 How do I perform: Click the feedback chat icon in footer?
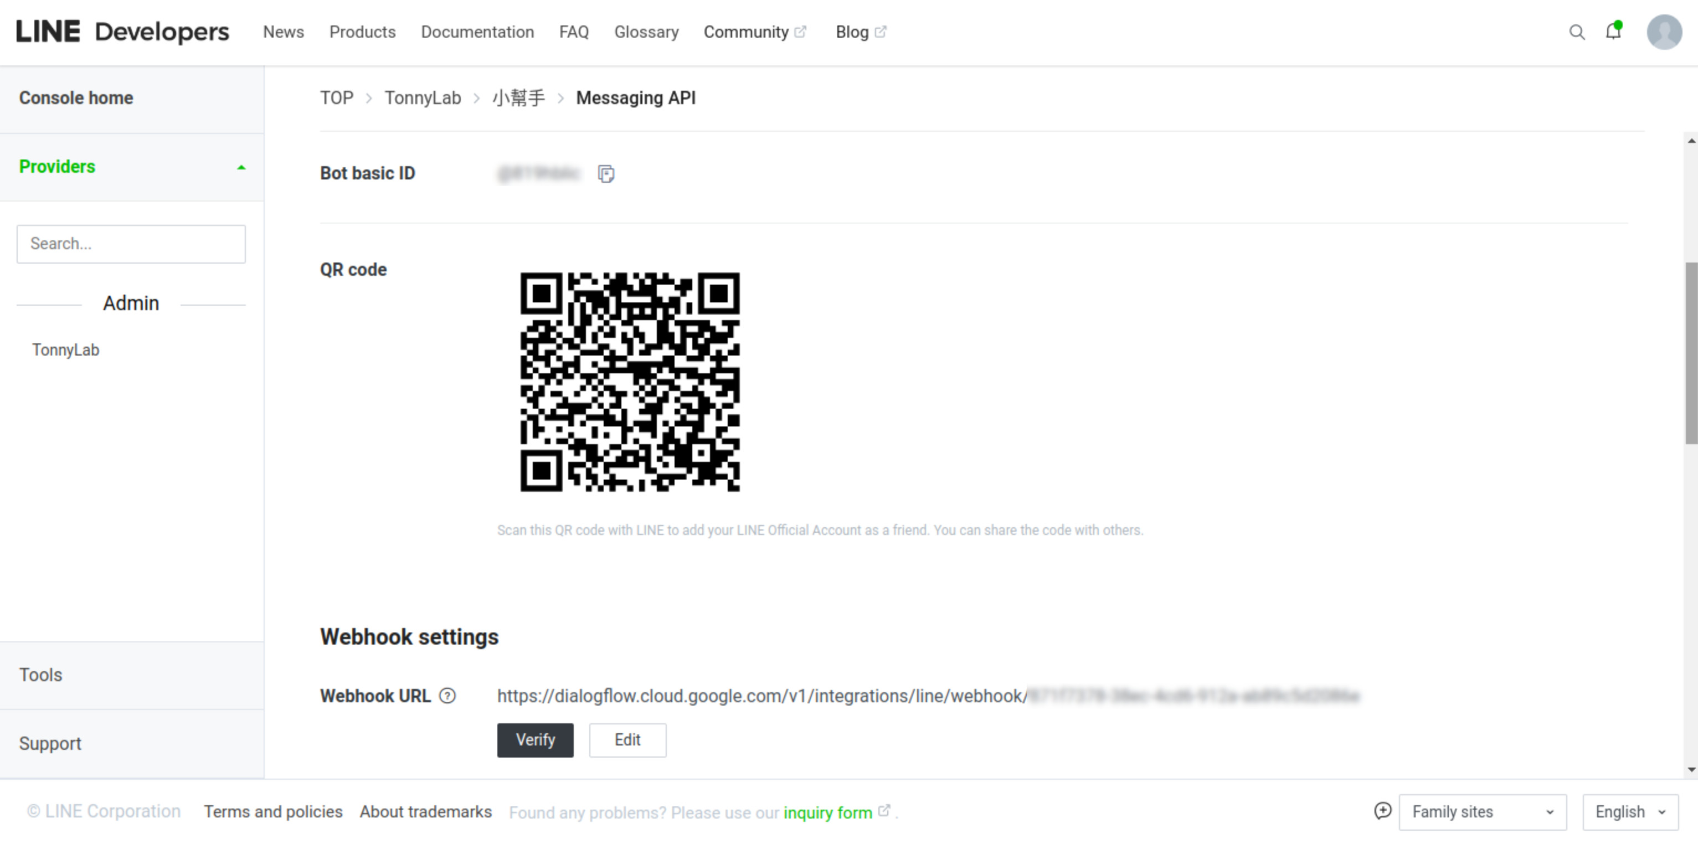(x=1382, y=811)
